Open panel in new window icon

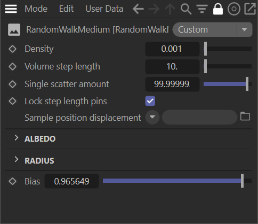[250, 9]
